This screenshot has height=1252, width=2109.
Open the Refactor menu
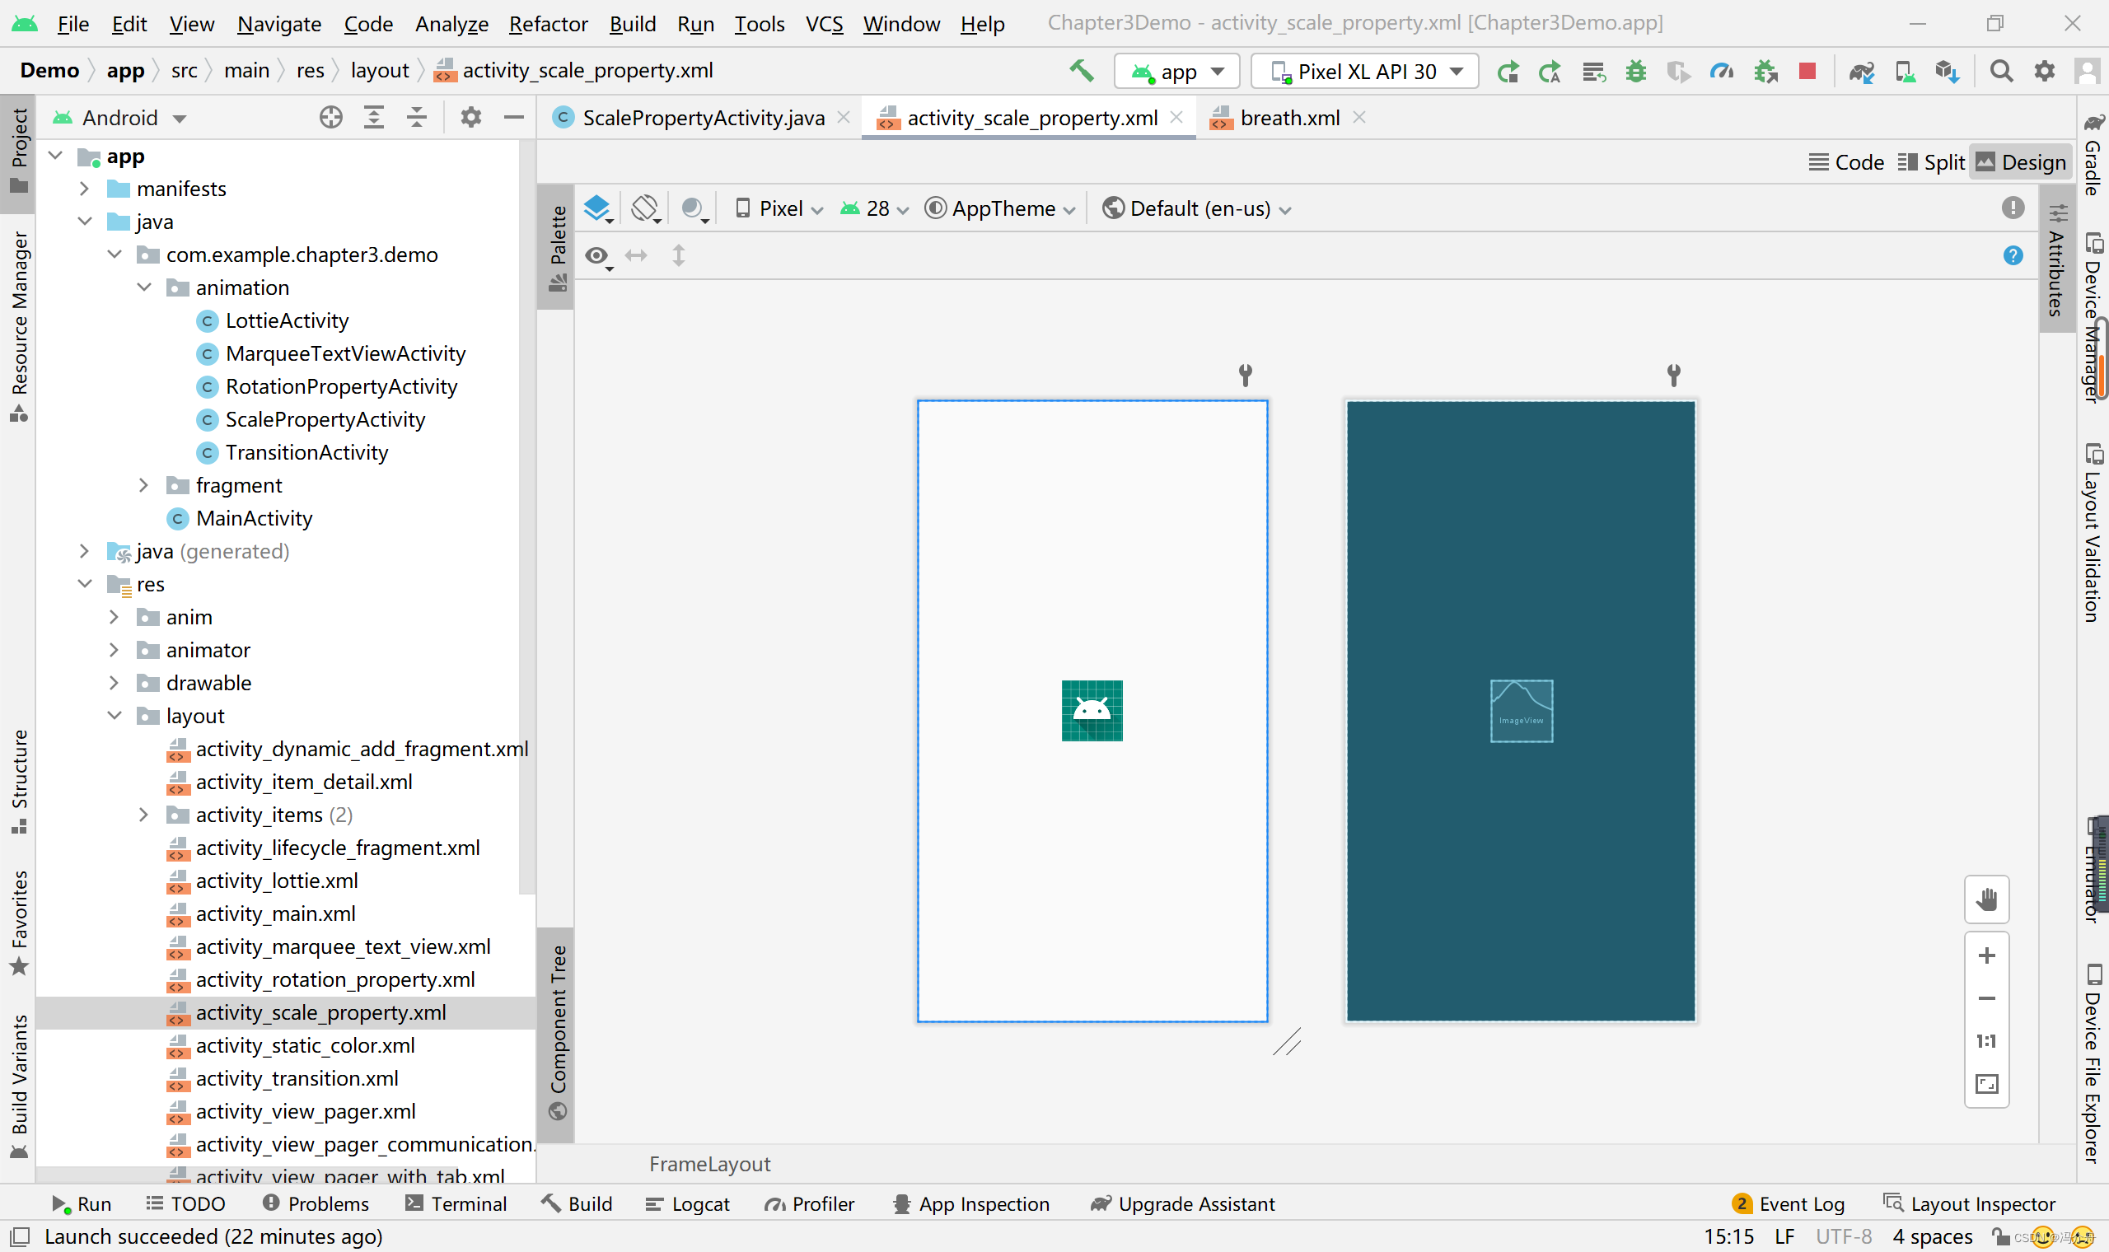548,24
